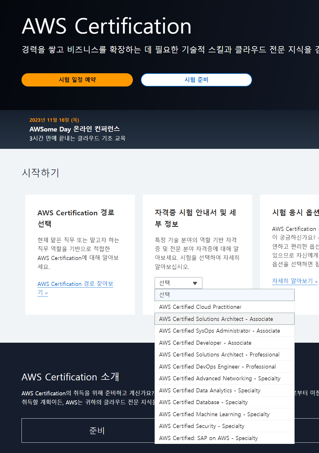Image resolution: width=319 pixels, height=453 pixels.
Task: Click the 3시간 만에 끝내는 클라우드 기초 교육 text
Action: 77,138
